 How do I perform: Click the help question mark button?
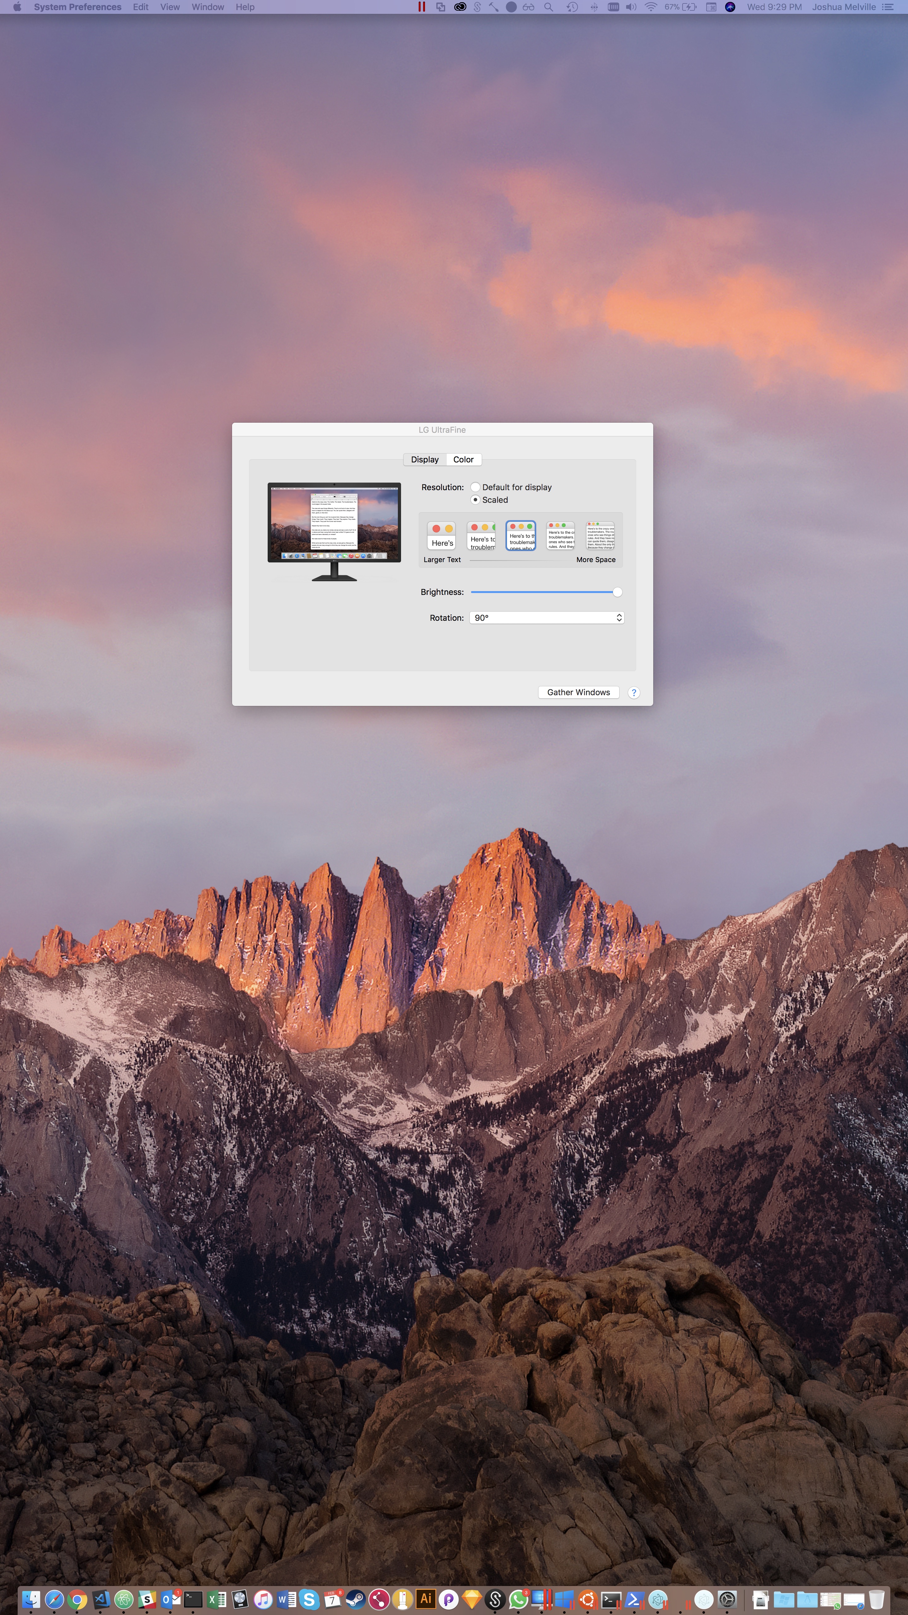(633, 692)
